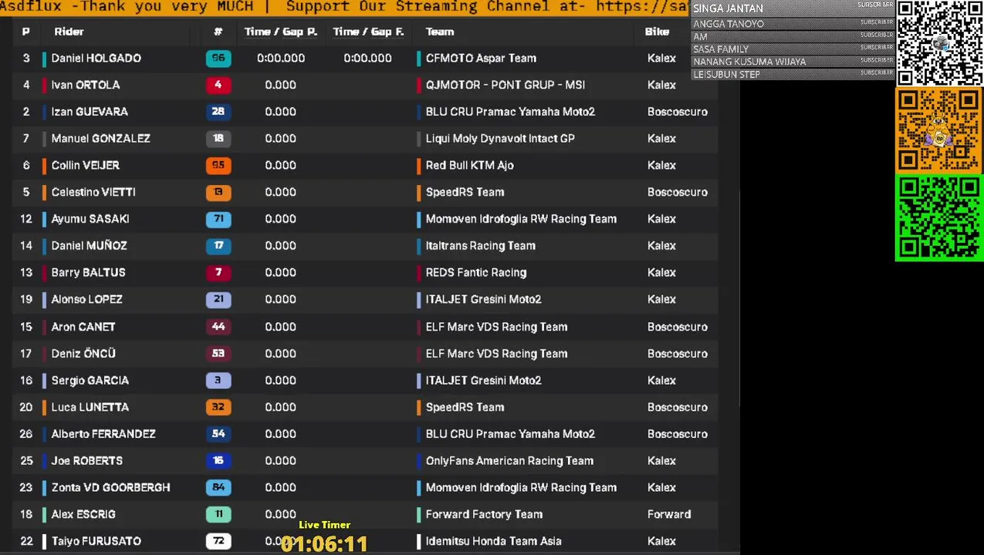The width and height of the screenshot is (984, 555).
Task: Click the OnlyFans American Racing Team cell
Action: pyautogui.click(x=509, y=460)
